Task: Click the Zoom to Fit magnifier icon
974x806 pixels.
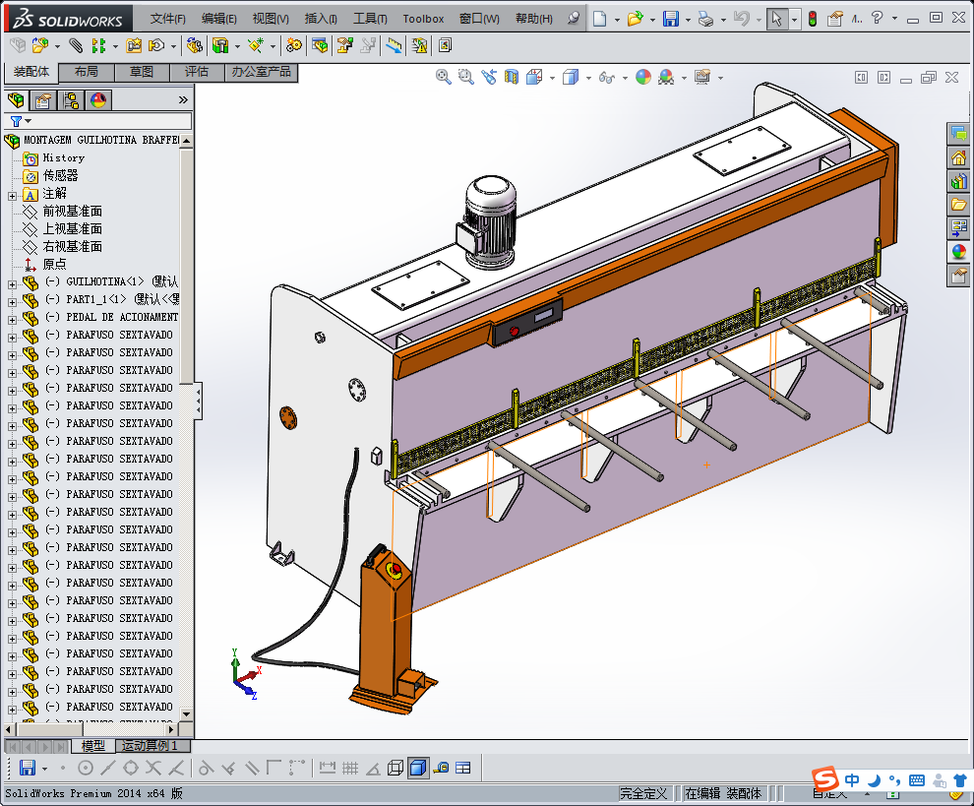Action: (444, 77)
